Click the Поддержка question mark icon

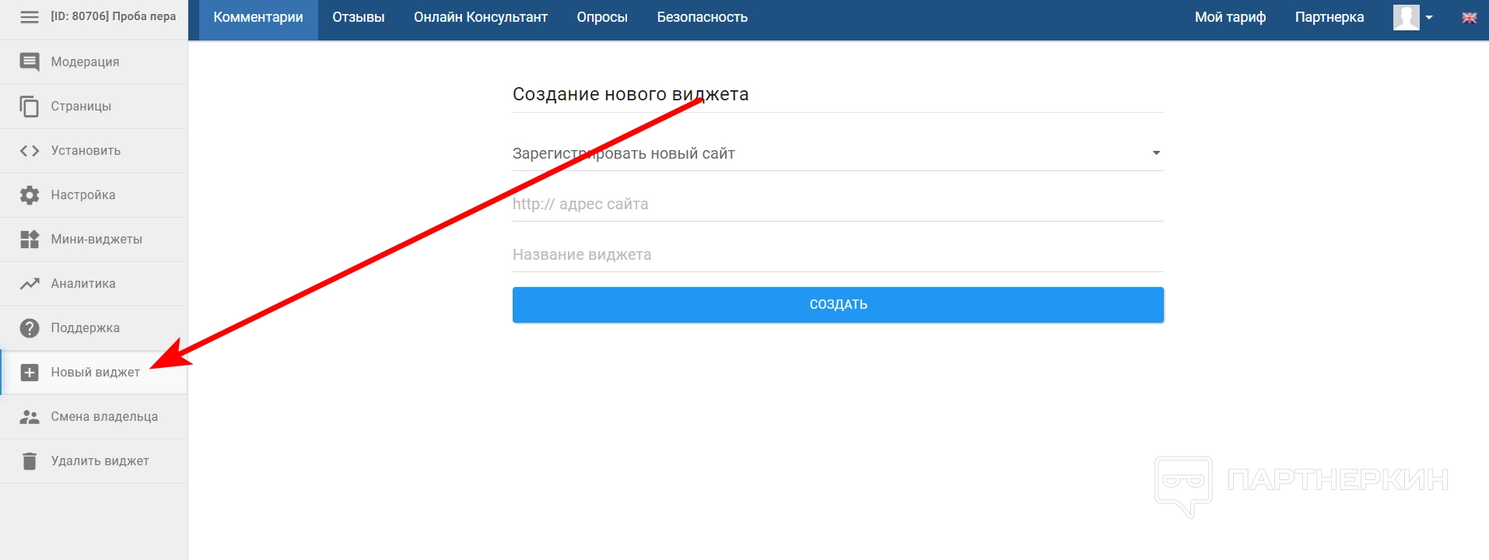point(30,328)
